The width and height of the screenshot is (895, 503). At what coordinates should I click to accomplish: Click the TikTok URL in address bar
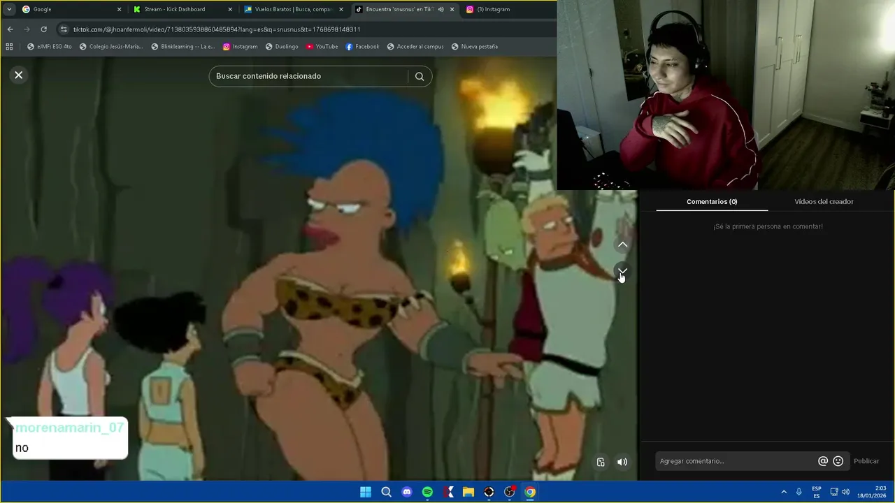click(217, 29)
